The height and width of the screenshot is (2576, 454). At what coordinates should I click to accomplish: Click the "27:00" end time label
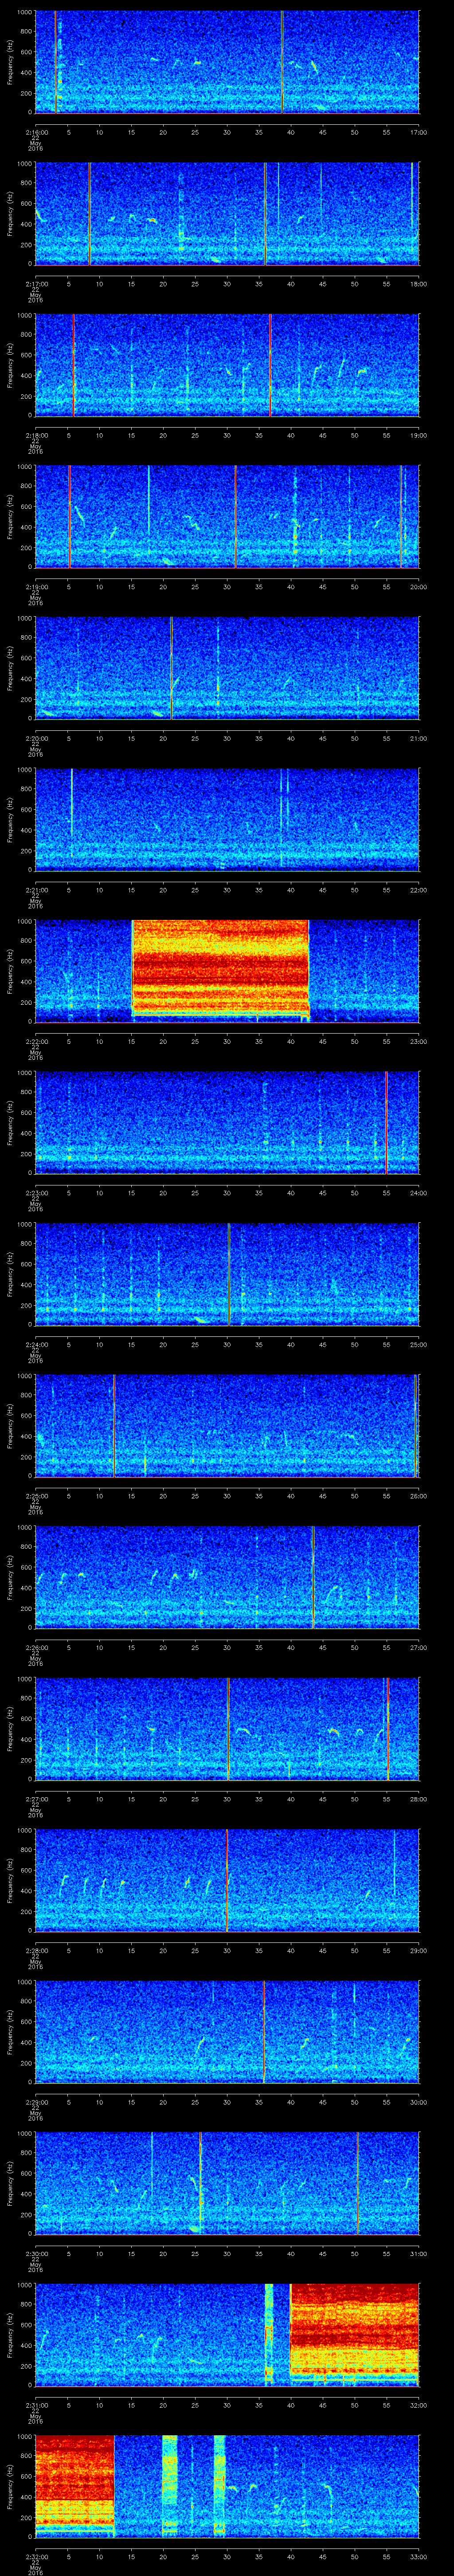click(418, 1647)
